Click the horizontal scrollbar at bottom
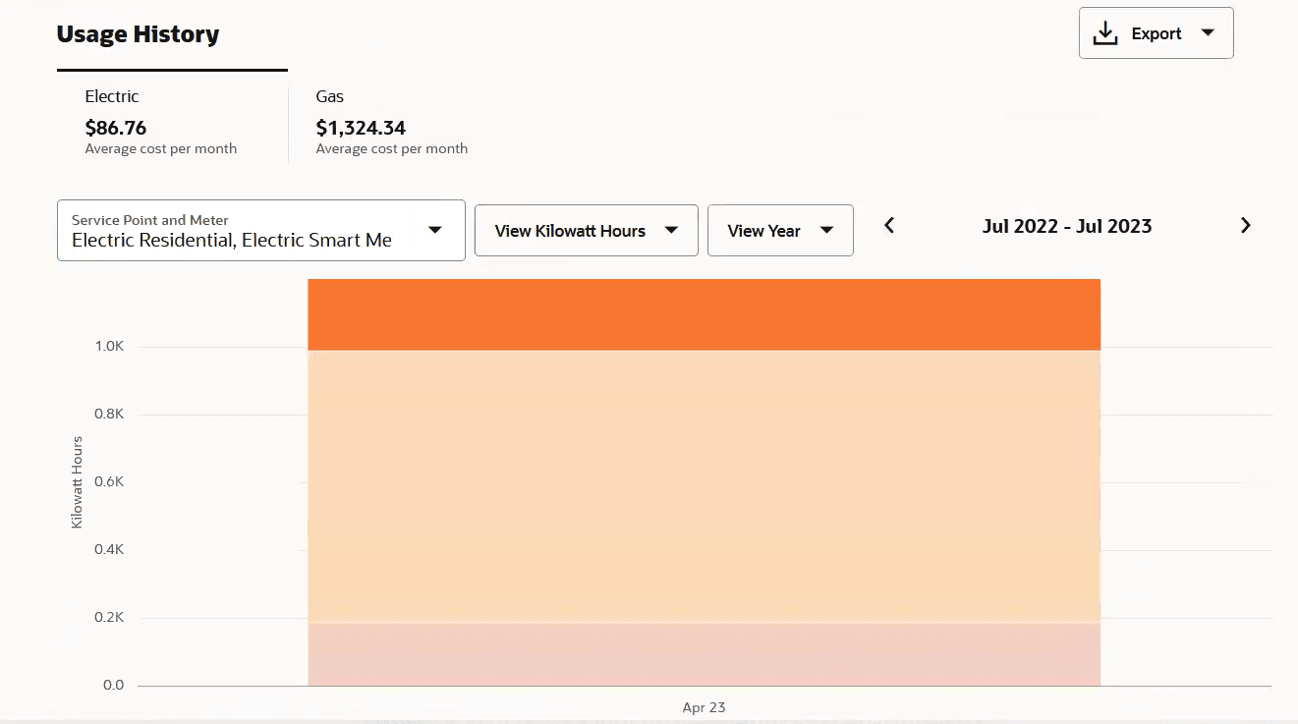The width and height of the screenshot is (1298, 724). [704, 721]
